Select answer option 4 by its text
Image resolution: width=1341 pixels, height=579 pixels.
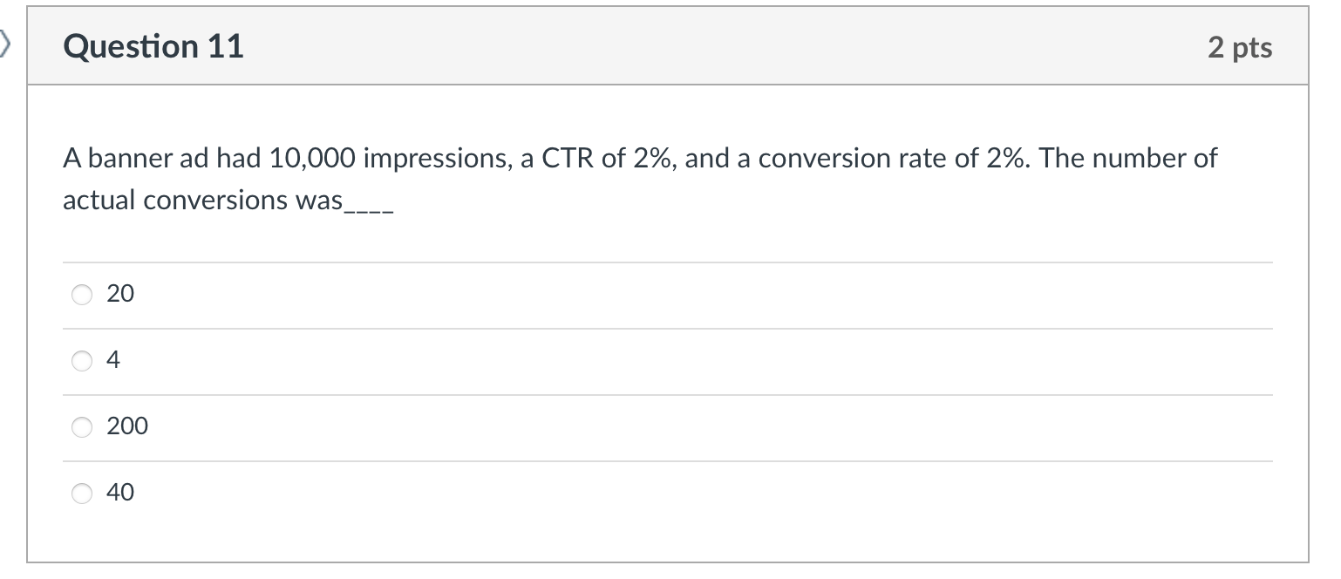point(112,359)
